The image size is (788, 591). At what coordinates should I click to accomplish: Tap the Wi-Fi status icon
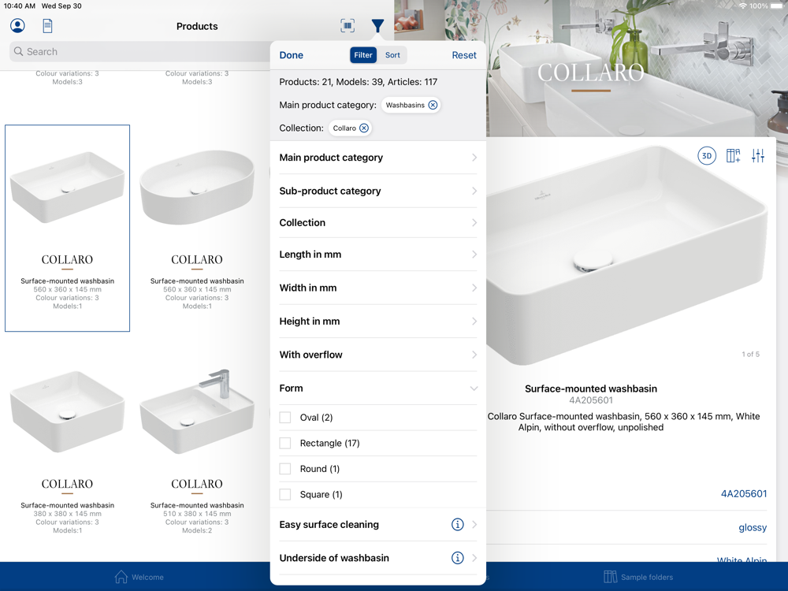743,6
